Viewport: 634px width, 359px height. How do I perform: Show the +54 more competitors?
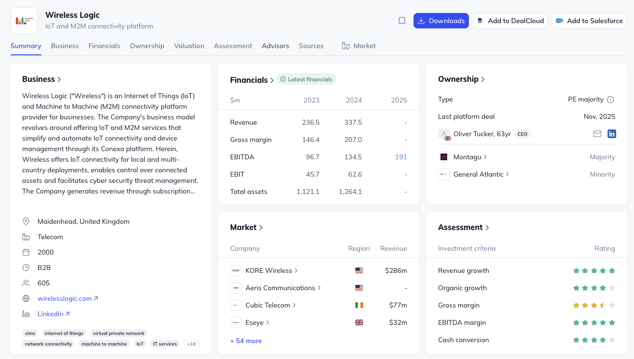point(246,341)
